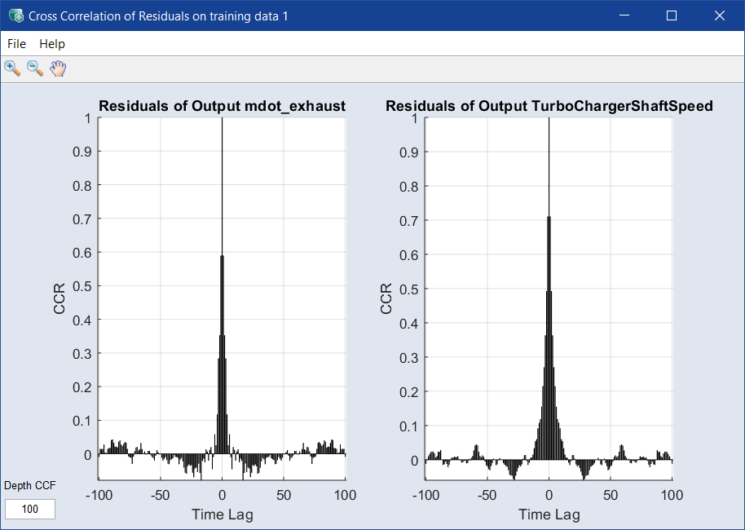The height and width of the screenshot is (530, 745).
Task: Click the CCR axis label of mdot_exhaust plot
Action: tap(60, 298)
